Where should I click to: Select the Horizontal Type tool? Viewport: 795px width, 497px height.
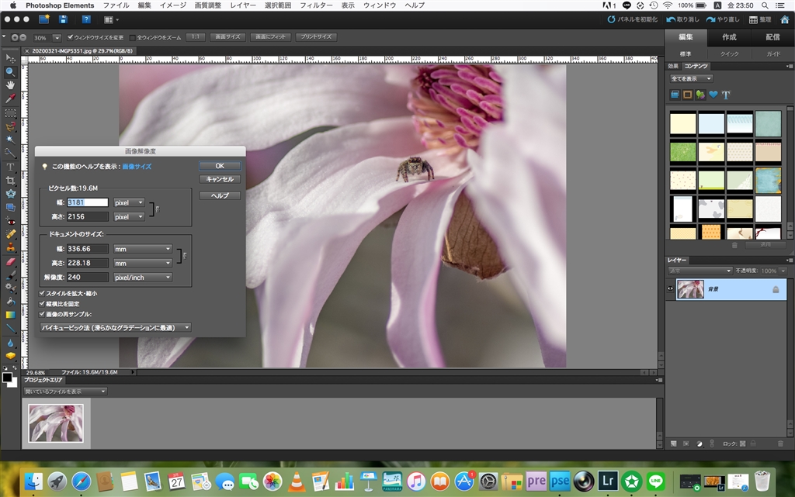click(11, 167)
